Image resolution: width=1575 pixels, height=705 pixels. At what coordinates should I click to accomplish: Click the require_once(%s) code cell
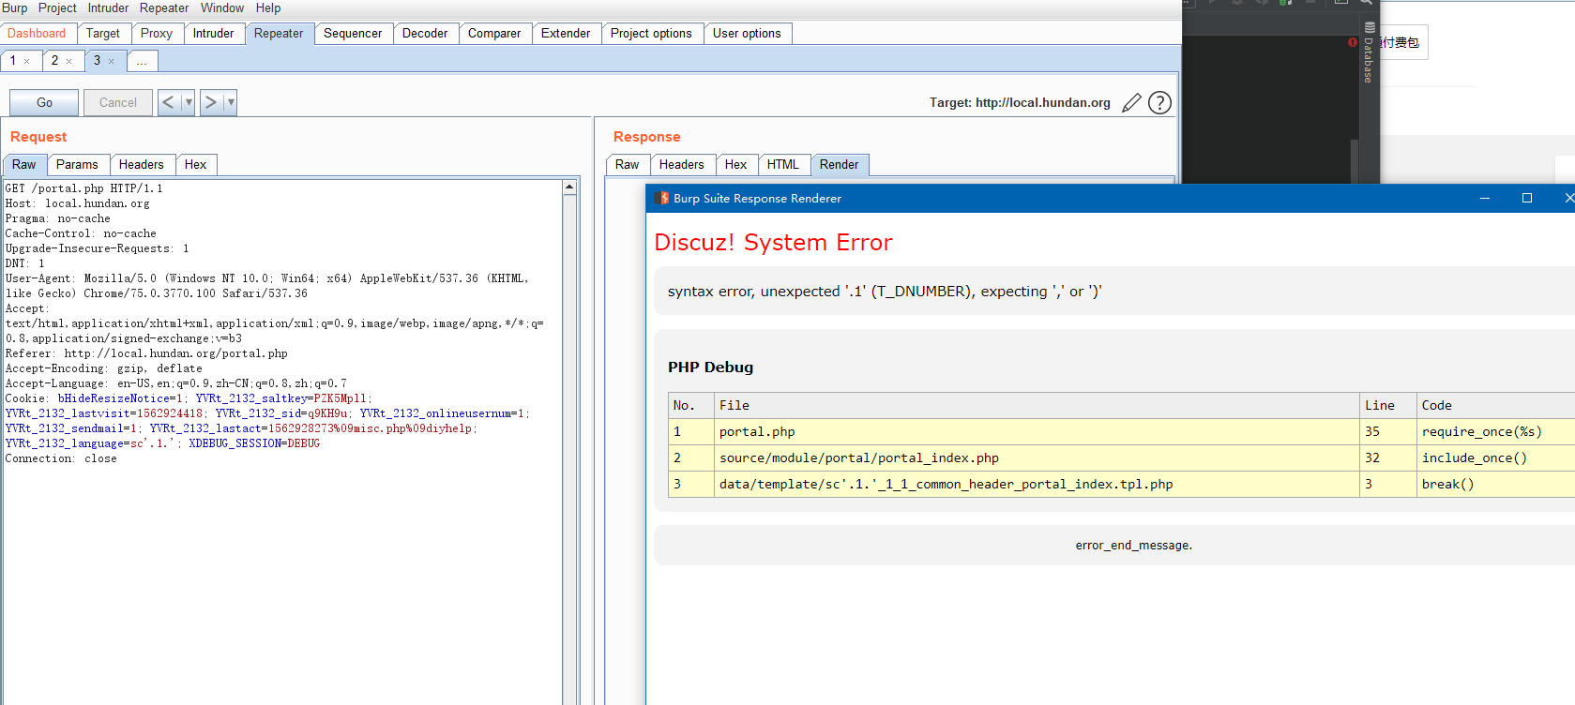1495,431
